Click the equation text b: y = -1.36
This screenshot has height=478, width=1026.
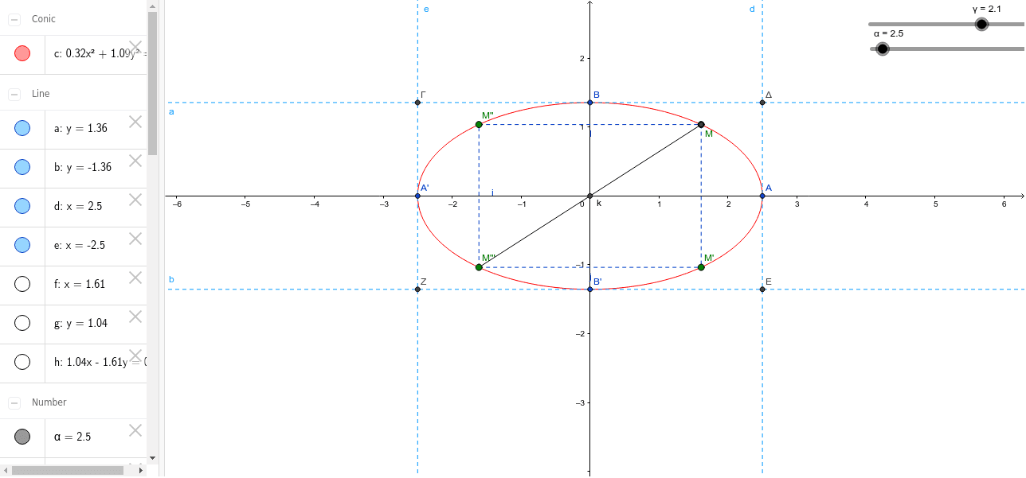pyautogui.click(x=83, y=167)
